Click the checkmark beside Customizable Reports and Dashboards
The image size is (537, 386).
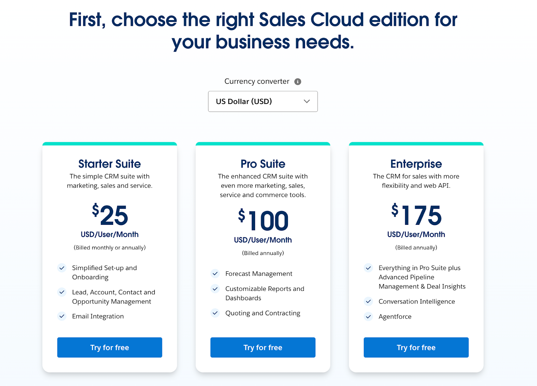tap(215, 289)
